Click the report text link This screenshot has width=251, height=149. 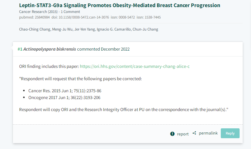click(183, 134)
